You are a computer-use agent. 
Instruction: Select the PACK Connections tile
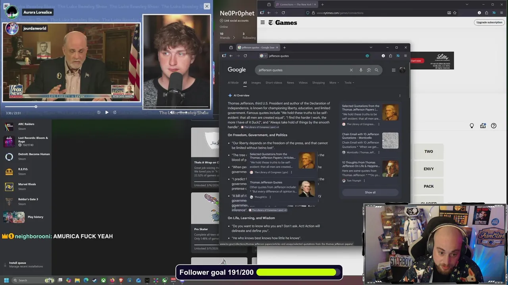429,186
